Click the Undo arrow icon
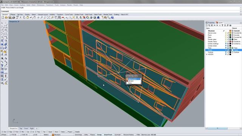The height and width of the screenshot is (136, 242). [x=31, y=18]
